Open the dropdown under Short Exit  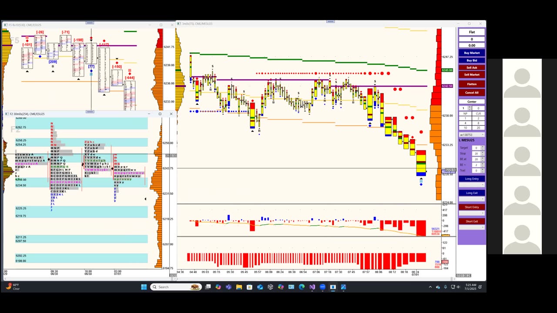click(472, 227)
